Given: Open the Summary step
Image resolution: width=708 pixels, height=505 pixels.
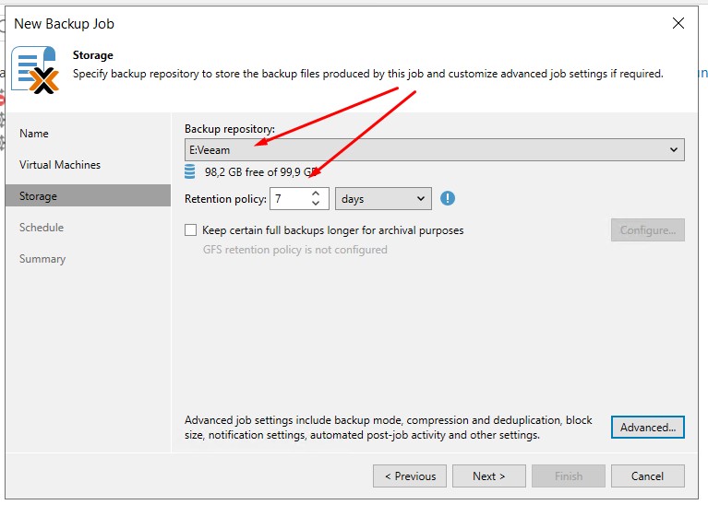Looking at the screenshot, I should pos(42,259).
